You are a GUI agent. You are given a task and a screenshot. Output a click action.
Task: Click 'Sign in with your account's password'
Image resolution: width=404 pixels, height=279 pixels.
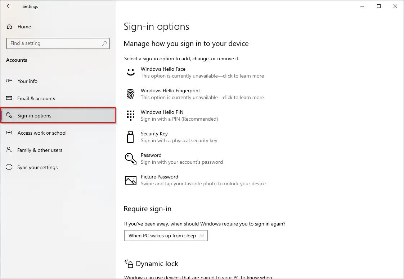pos(181,162)
